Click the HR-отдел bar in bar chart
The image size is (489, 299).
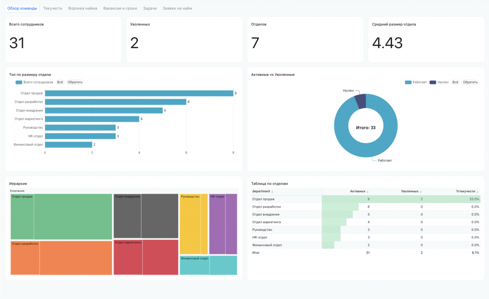click(80, 136)
